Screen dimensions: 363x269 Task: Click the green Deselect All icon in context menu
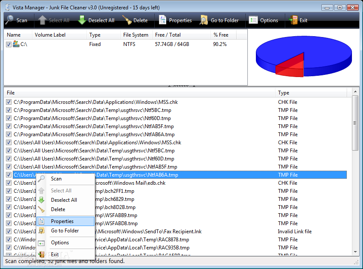pyautogui.click(x=41, y=200)
